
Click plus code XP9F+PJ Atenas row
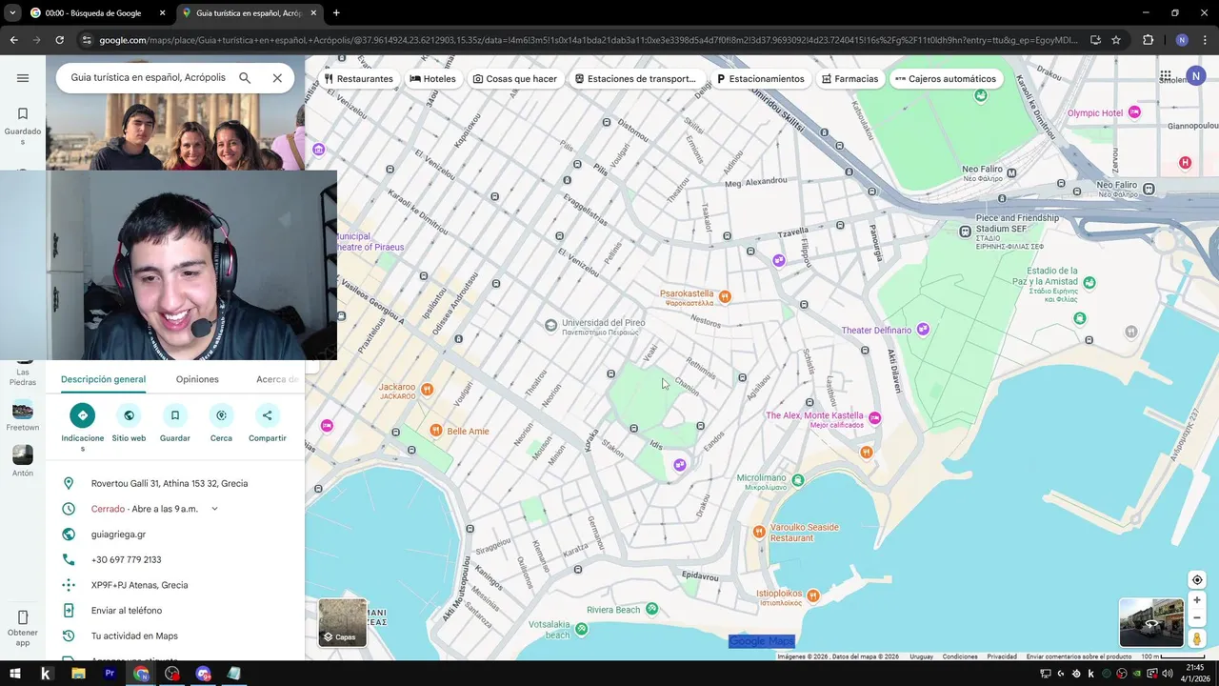(x=175, y=585)
